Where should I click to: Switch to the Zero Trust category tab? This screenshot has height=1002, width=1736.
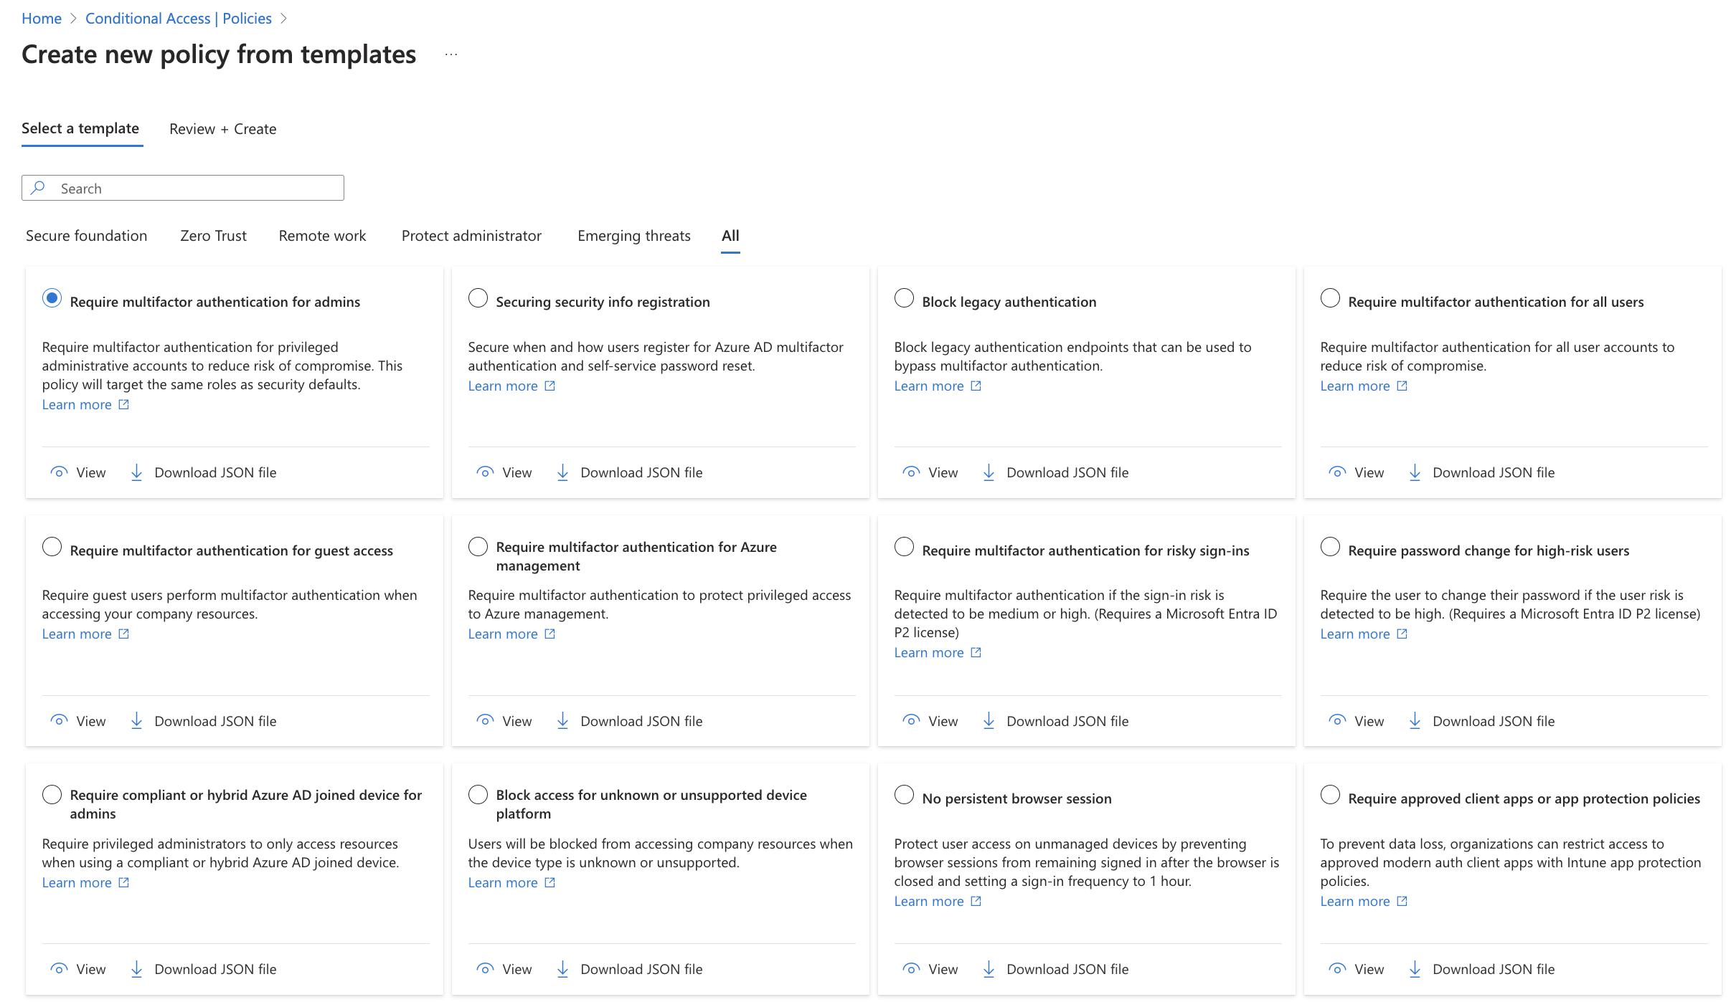tap(213, 236)
